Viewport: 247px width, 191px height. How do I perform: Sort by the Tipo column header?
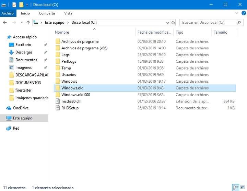(x=179, y=32)
